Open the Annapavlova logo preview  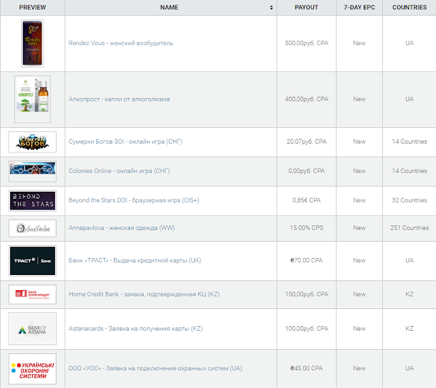coord(33,228)
